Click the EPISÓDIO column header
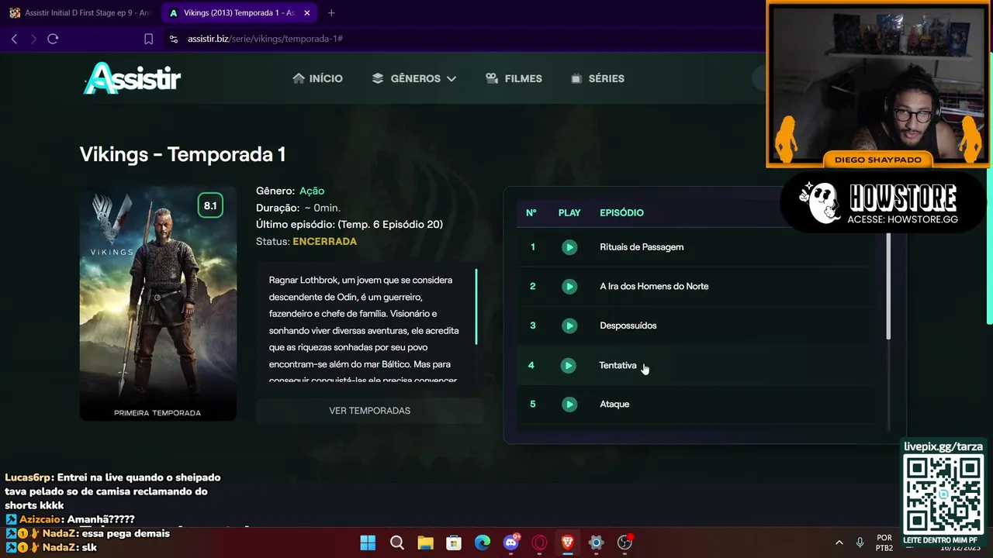This screenshot has height=558, width=993. pos(621,212)
